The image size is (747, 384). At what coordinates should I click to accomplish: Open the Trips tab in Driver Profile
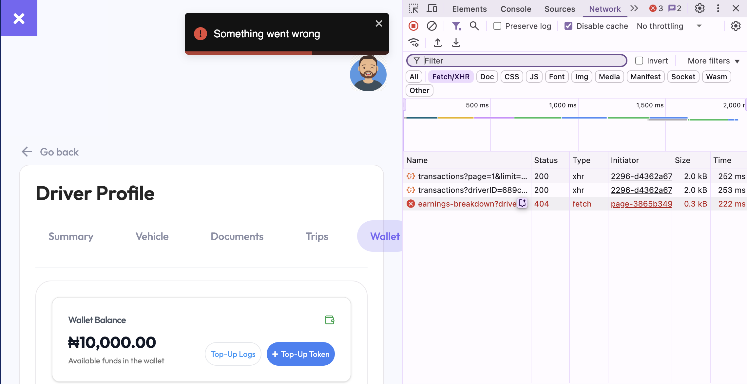click(x=316, y=236)
